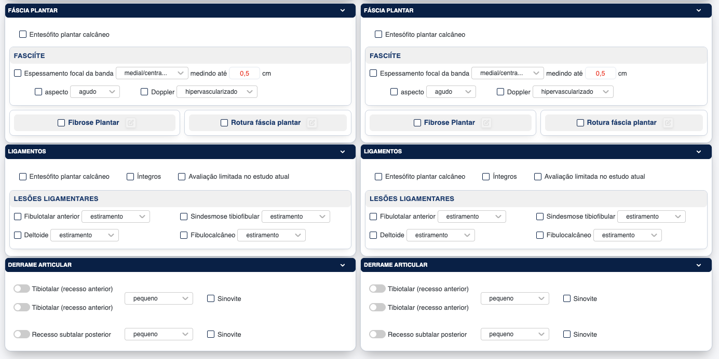The image size is (719, 359).
Task: Click the 0,5 cm measurement field, left panel
Action: pos(245,74)
